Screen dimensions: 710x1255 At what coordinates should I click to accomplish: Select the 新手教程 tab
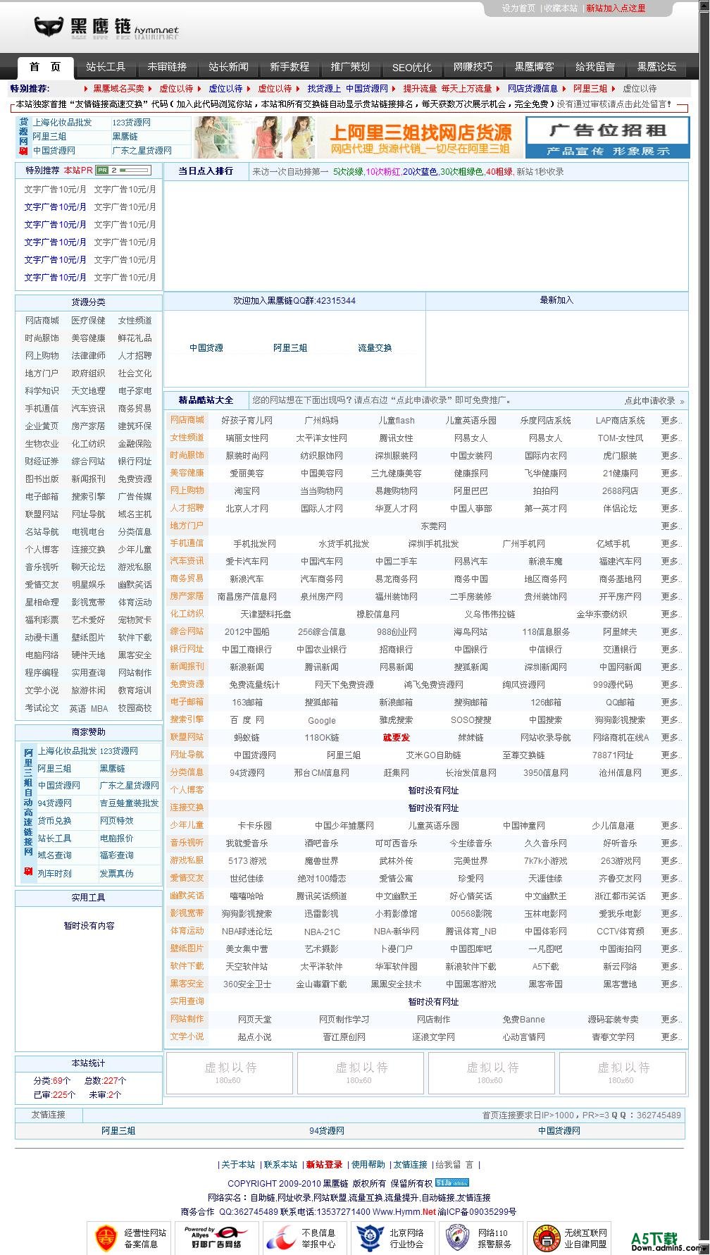coord(289,67)
